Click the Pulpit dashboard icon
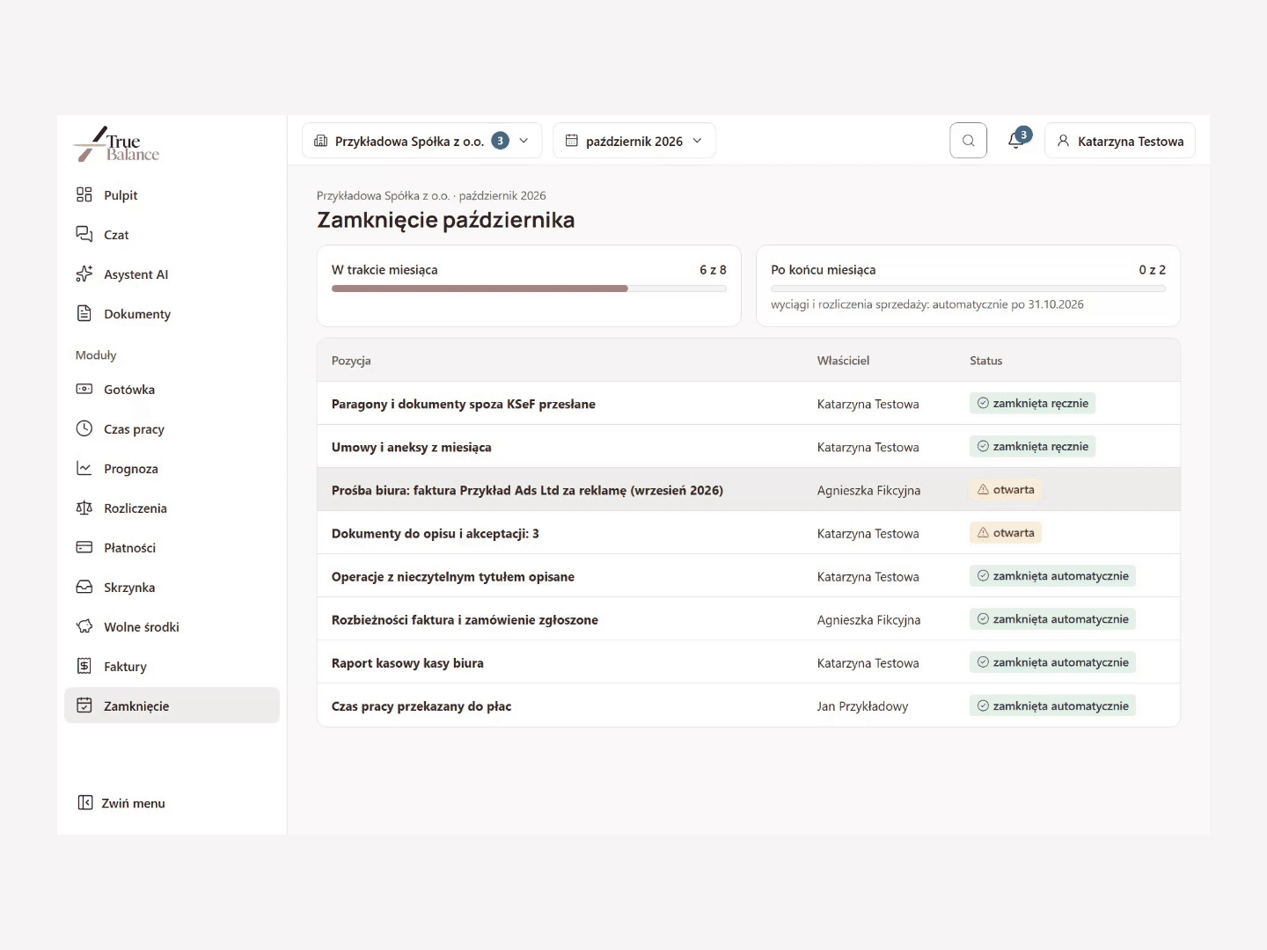 pyautogui.click(x=84, y=194)
